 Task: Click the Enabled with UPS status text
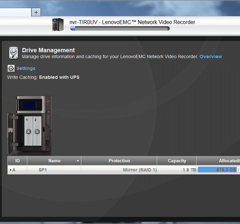59,77
